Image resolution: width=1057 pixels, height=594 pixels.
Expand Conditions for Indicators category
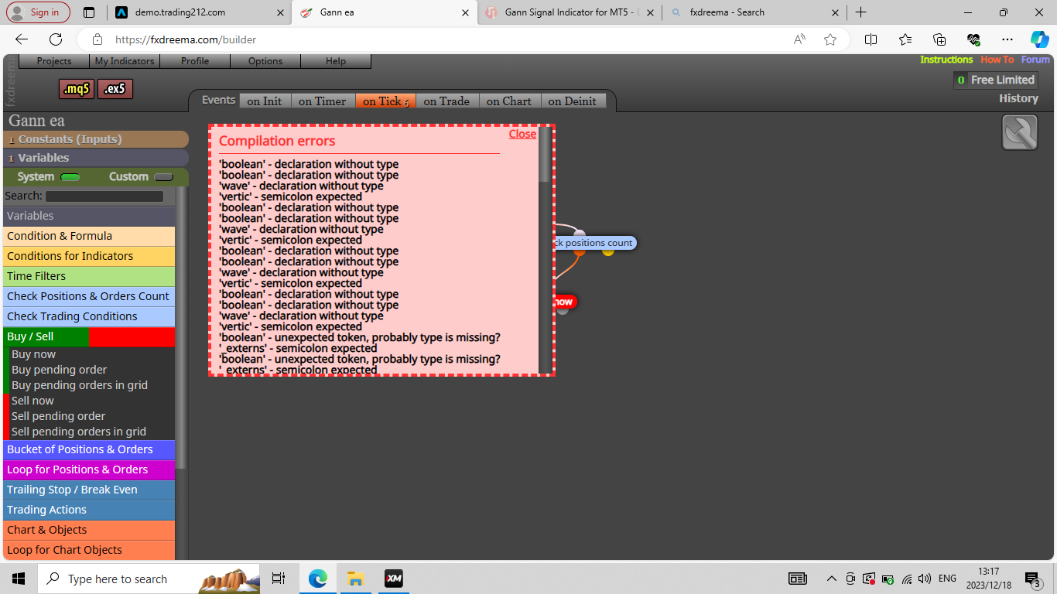(x=89, y=256)
